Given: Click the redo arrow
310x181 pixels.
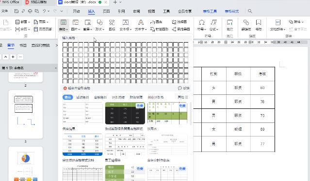Looking at the screenshot, I should pos(55,11).
